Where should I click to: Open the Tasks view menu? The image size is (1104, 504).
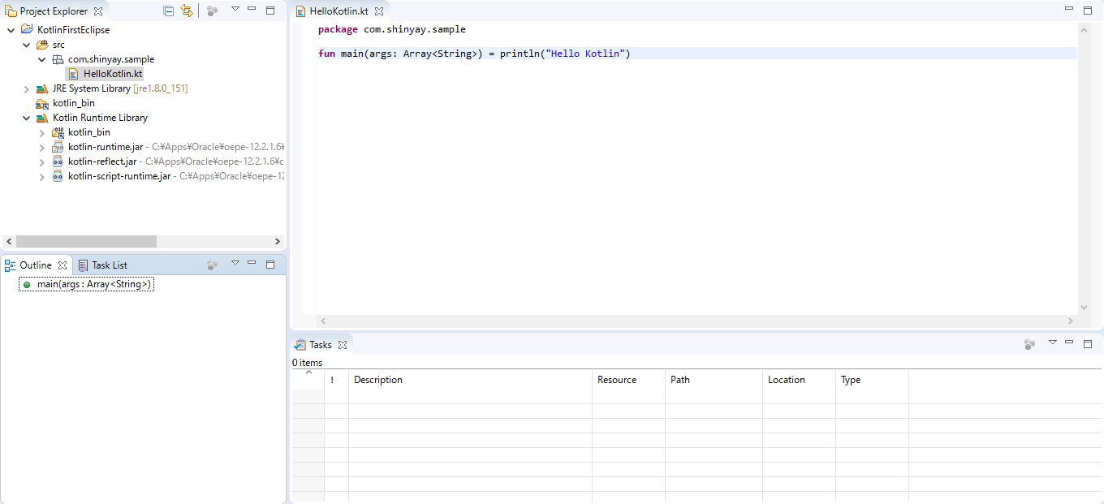click(1053, 344)
